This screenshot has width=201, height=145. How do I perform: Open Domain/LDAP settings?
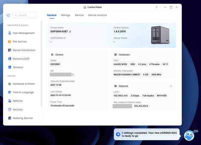(x=20, y=59)
